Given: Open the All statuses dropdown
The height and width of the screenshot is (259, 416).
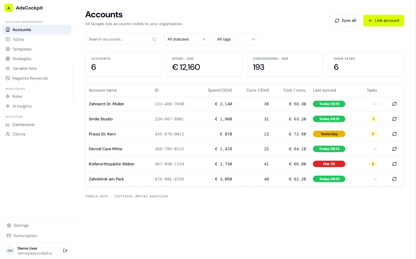Looking at the screenshot, I should (x=187, y=39).
